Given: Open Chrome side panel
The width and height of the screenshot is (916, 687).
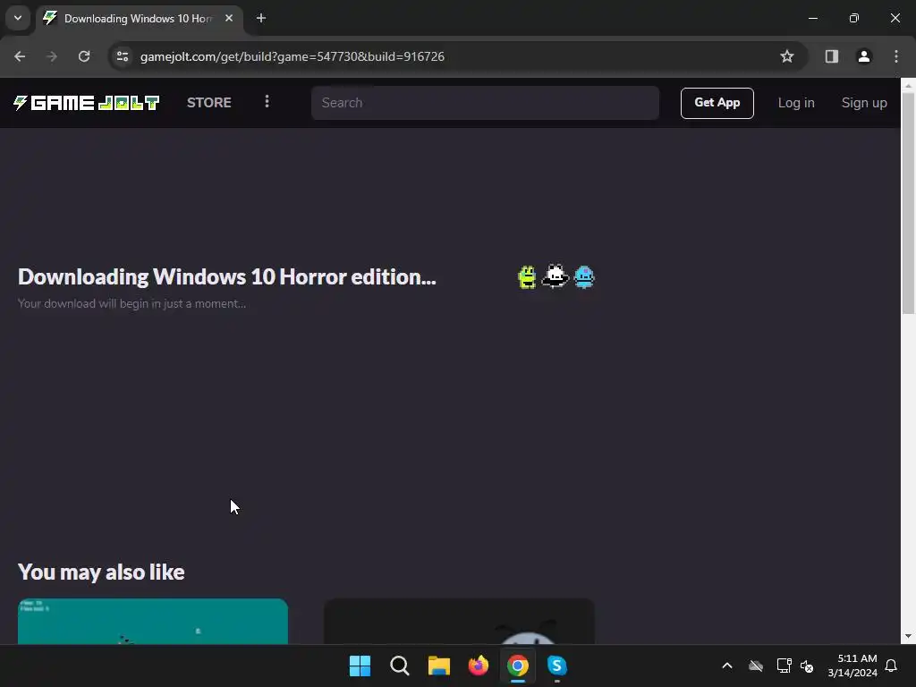Looking at the screenshot, I should click(x=831, y=56).
